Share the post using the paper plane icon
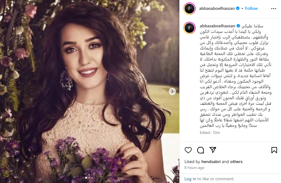 [213, 150]
